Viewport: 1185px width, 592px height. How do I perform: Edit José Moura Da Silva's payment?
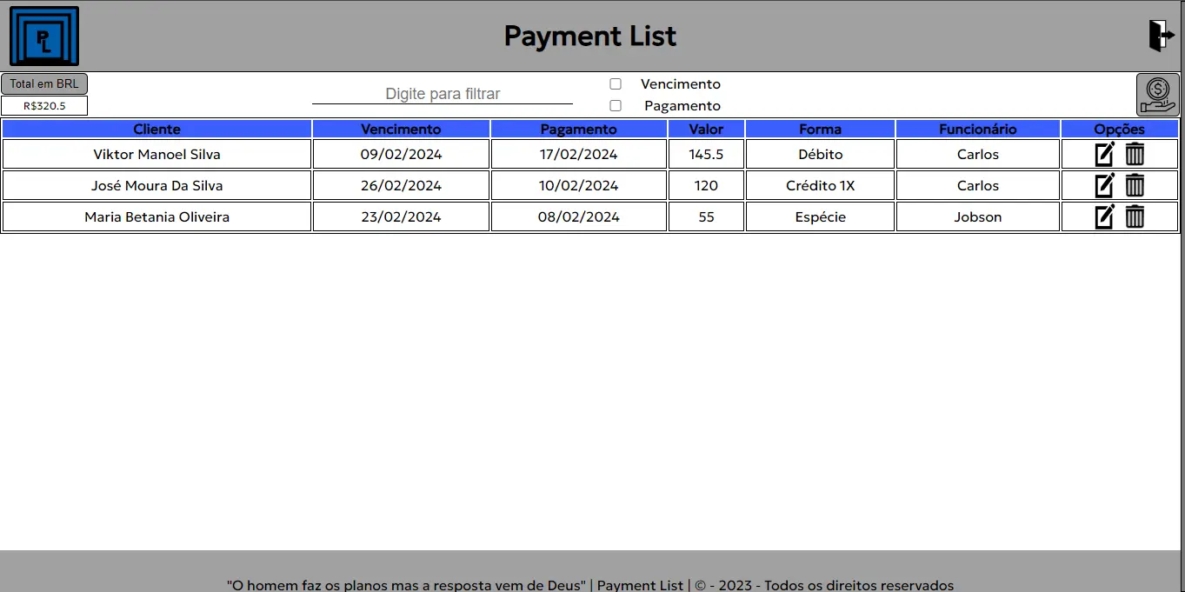[x=1104, y=186]
